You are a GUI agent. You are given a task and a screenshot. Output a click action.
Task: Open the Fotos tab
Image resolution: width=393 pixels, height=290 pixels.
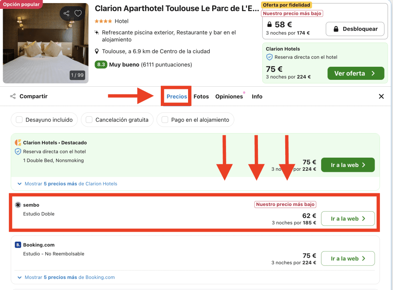201,96
